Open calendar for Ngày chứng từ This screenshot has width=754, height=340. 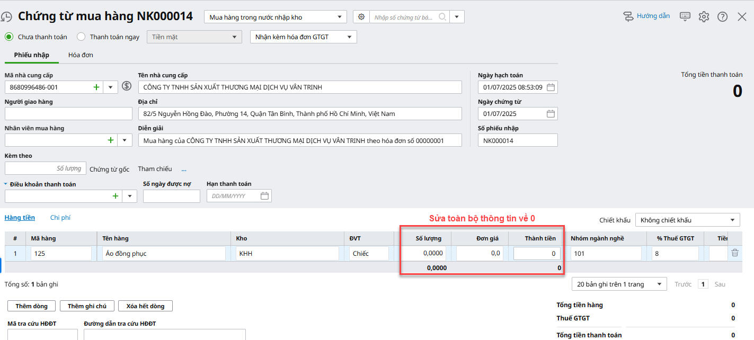tap(551, 114)
